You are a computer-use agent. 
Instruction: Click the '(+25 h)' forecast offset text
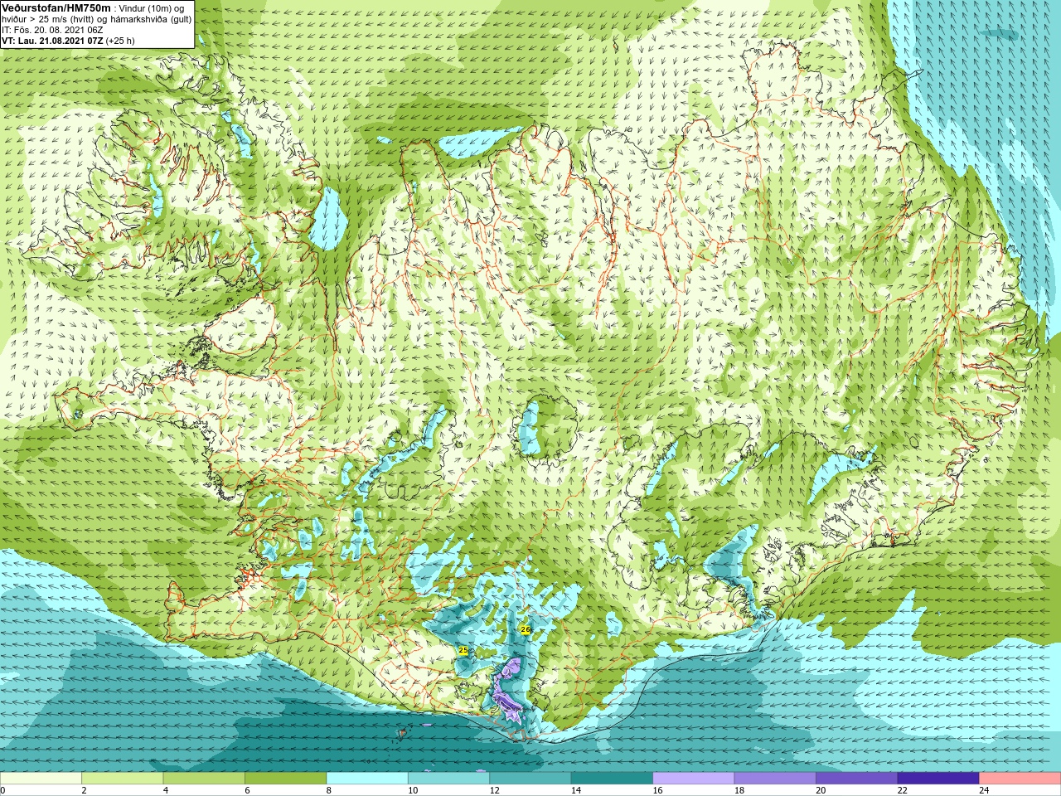[120, 41]
